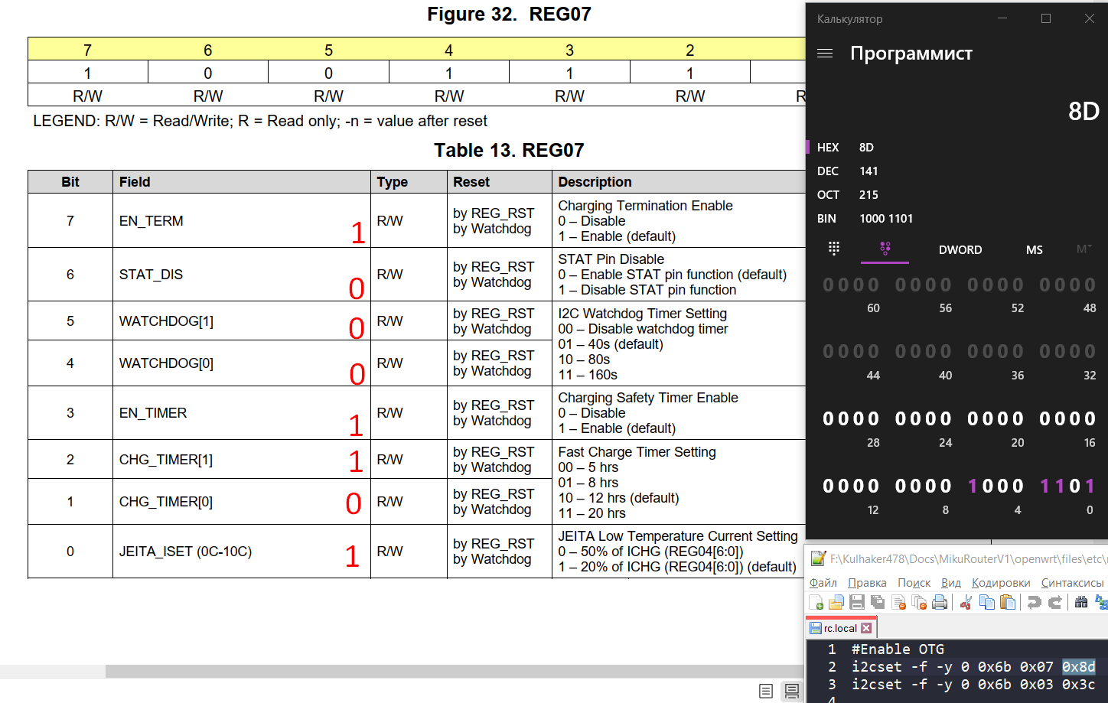Click the Open file icon in Notepad++
Screen dimensions: 1108x703
(x=836, y=603)
